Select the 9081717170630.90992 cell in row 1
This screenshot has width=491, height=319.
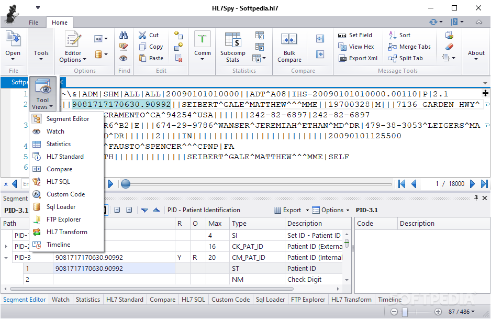tap(114, 269)
